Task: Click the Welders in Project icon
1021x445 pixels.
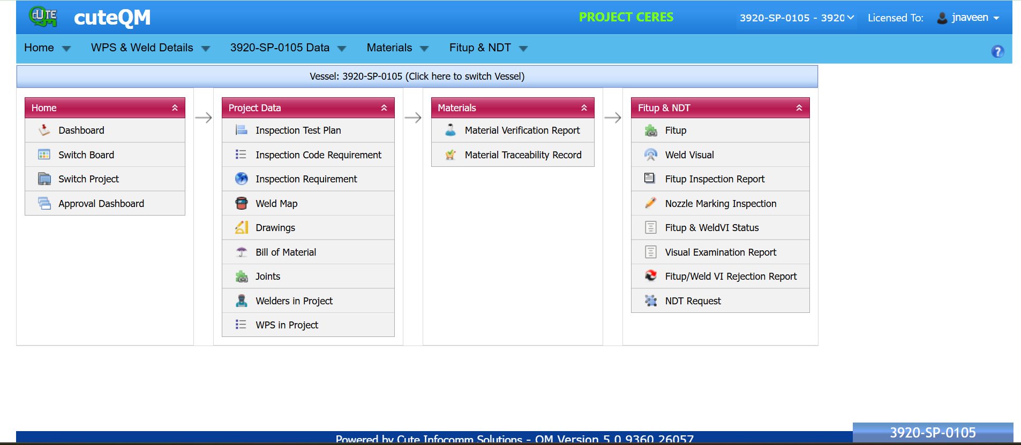Action: coord(242,301)
